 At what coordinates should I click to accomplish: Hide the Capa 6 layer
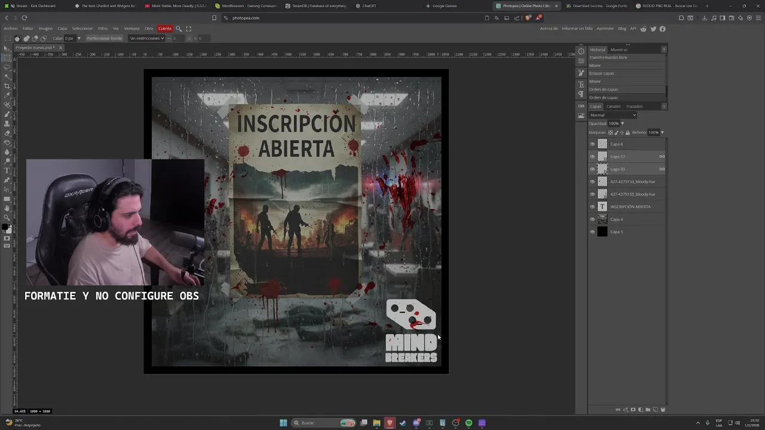(x=592, y=144)
